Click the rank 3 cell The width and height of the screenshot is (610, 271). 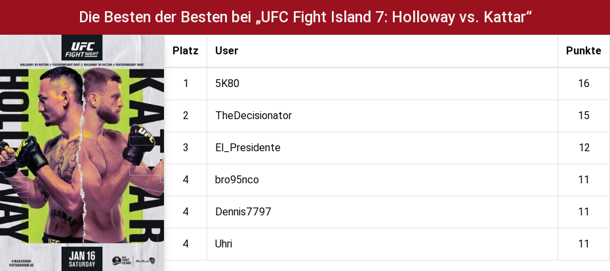[x=186, y=148]
